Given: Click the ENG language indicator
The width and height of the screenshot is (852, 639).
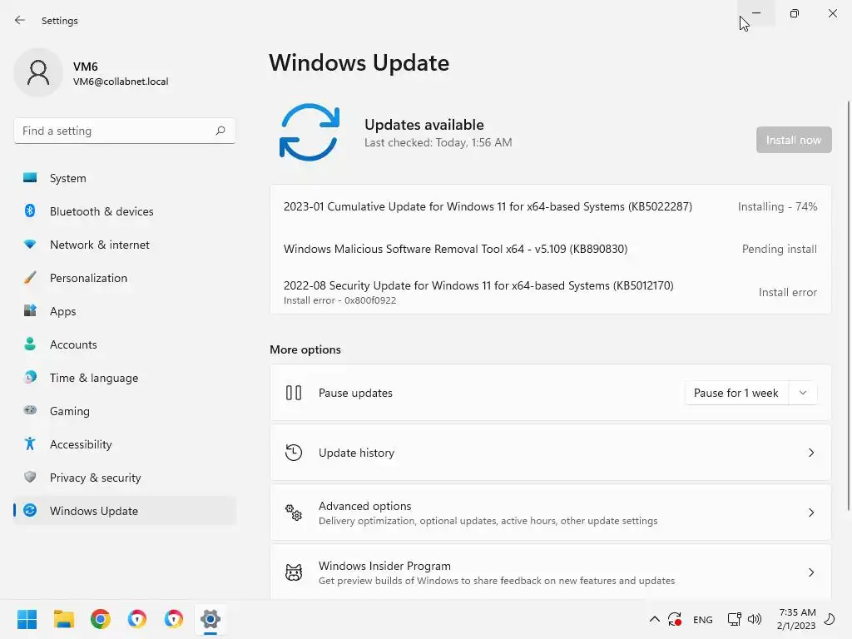Looking at the screenshot, I should point(702,619).
